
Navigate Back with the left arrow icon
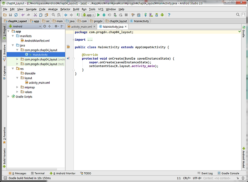66,15
